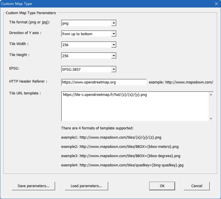The height and width of the screenshot is (199, 221).
Task: Click the Save parameters... button
Action: (33, 186)
